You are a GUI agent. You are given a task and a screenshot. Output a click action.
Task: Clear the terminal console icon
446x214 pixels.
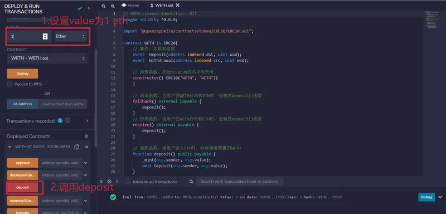(x=109, y=181)
